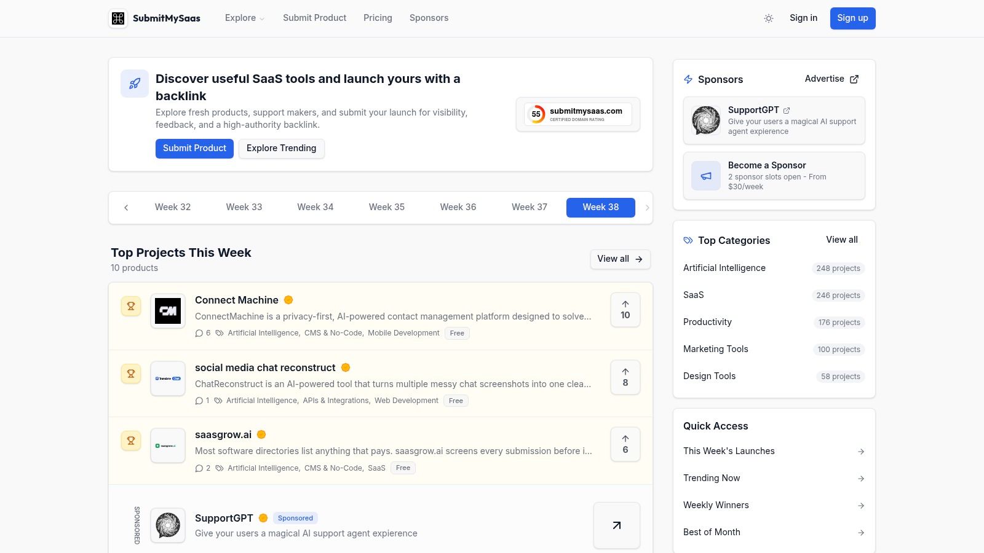Click the comments icon for Connect Machine

tap(199, 333)
